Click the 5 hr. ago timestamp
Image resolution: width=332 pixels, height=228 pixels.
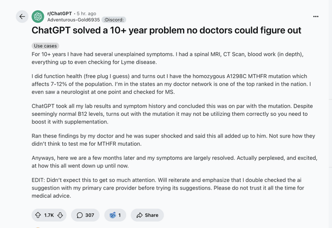coord(87,14)
